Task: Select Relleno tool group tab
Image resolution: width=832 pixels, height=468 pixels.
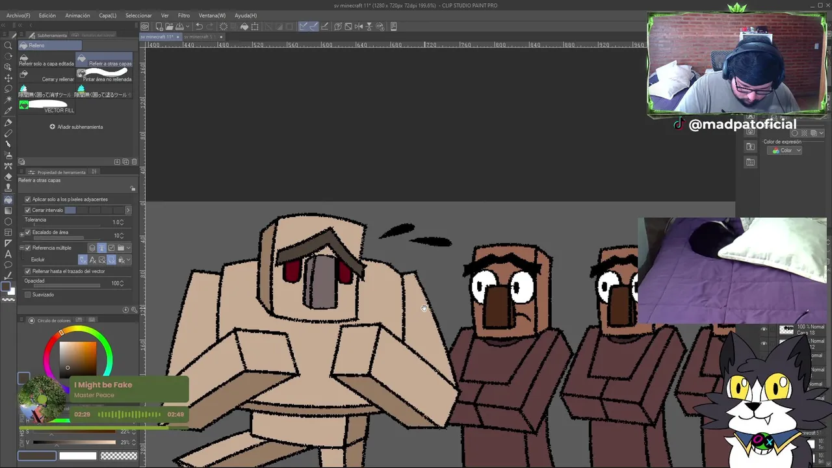Action: 49,45
